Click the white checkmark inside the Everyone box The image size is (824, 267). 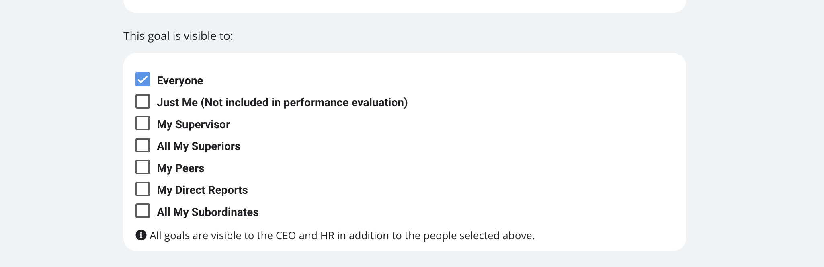click(143, 80)
